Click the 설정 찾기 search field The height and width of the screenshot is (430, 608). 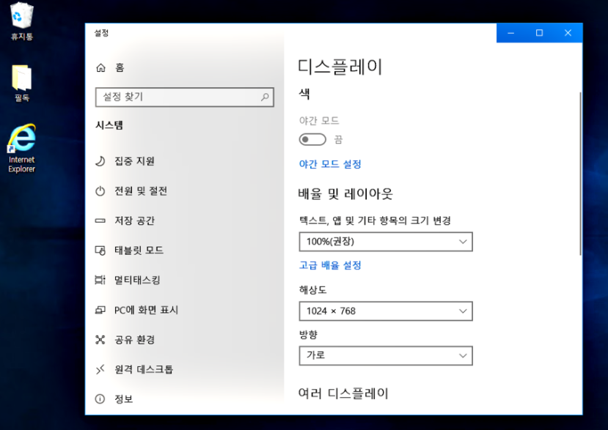(185, 97)
